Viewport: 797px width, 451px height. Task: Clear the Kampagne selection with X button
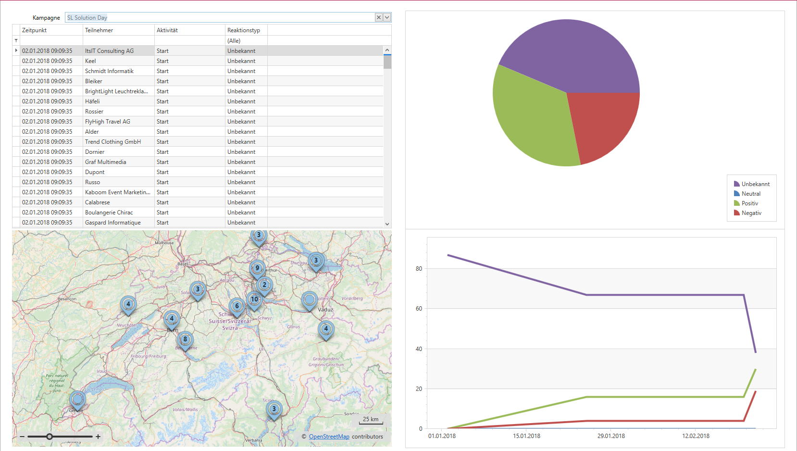(379, 17)
